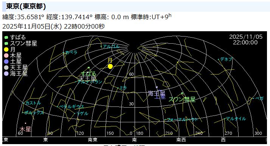
Task: Click the pink 木星 label on the chart
Action: pyautogui.click(x=25, y=129)
